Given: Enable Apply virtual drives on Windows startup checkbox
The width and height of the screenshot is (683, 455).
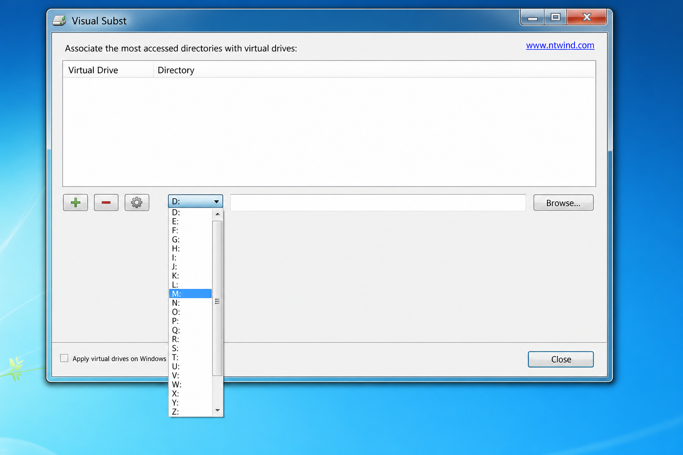Looking at the screenshot, I should [x=64, y=358].
